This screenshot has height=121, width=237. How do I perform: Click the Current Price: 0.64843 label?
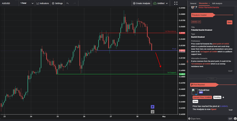coord(202,97)
